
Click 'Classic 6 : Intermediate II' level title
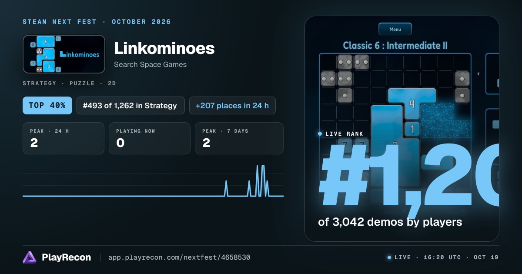click(395, 45)
